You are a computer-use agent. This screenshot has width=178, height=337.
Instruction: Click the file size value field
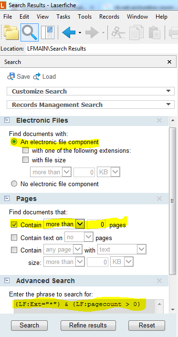(84, 172)
